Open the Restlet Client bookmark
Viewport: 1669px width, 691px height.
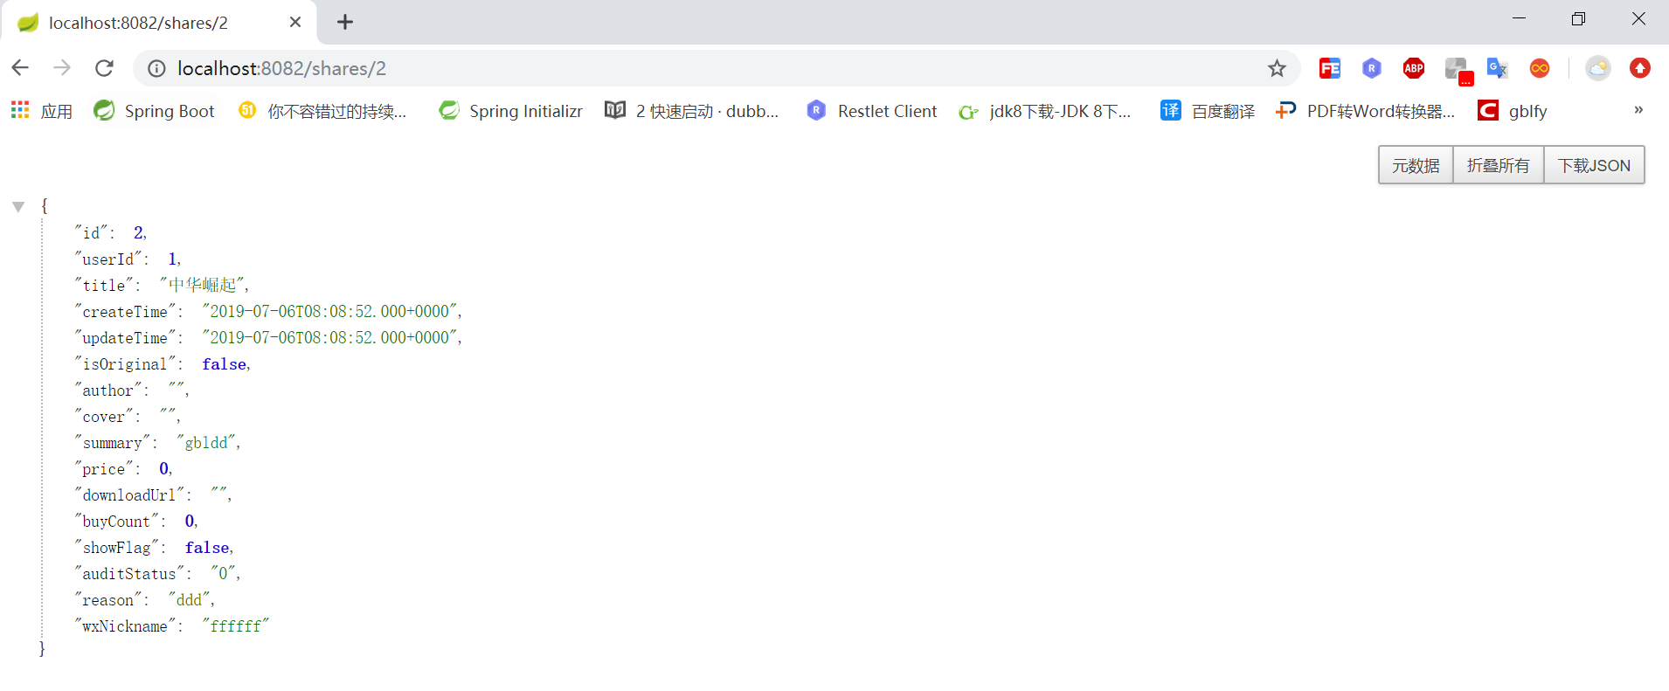pos(871,111)
